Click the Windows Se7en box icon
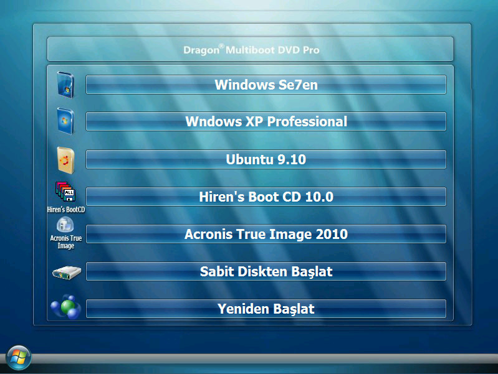 pyautogui.click(x=65, y=85)
